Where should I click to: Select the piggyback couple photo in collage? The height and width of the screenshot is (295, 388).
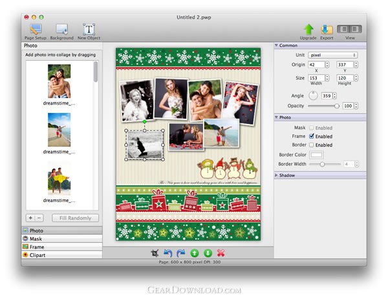[204, 100]
